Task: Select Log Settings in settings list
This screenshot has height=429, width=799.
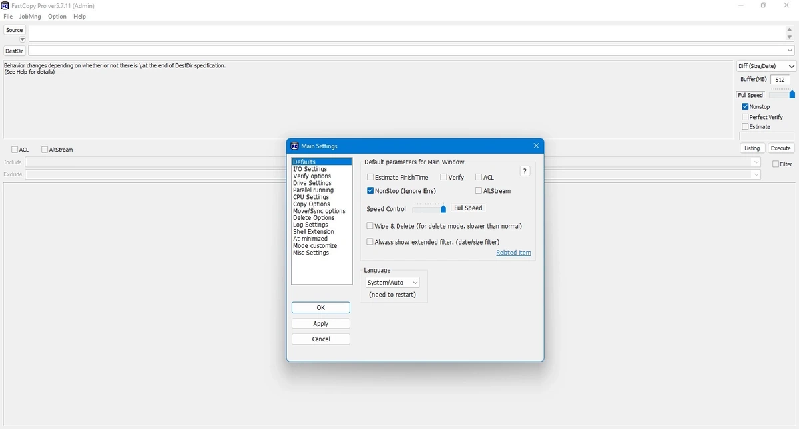Action: coord(321,225)
